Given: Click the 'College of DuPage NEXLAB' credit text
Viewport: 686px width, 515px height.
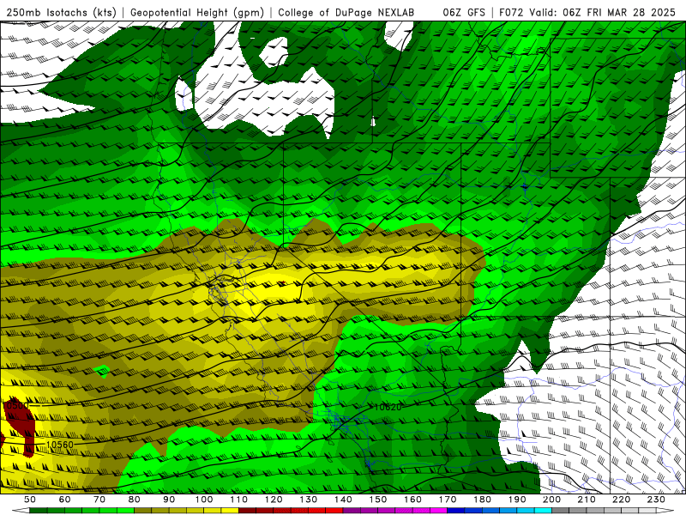Looking at the screenshot, I should (346, 13).
